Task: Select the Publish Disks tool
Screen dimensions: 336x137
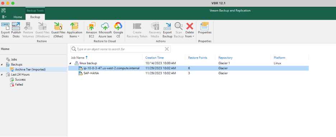Action: click(x=16, y=30)
